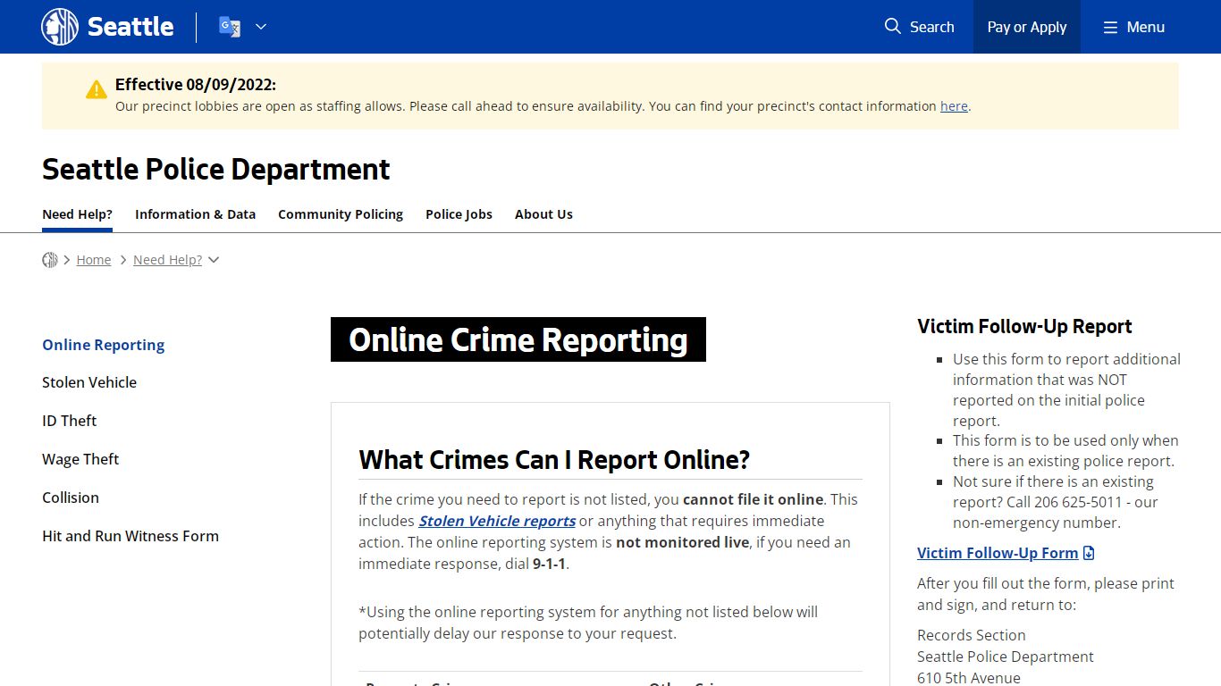The image size is (1221, 686).
Task: Click the Online Crime Reporting heading
Action: (518, 339)
